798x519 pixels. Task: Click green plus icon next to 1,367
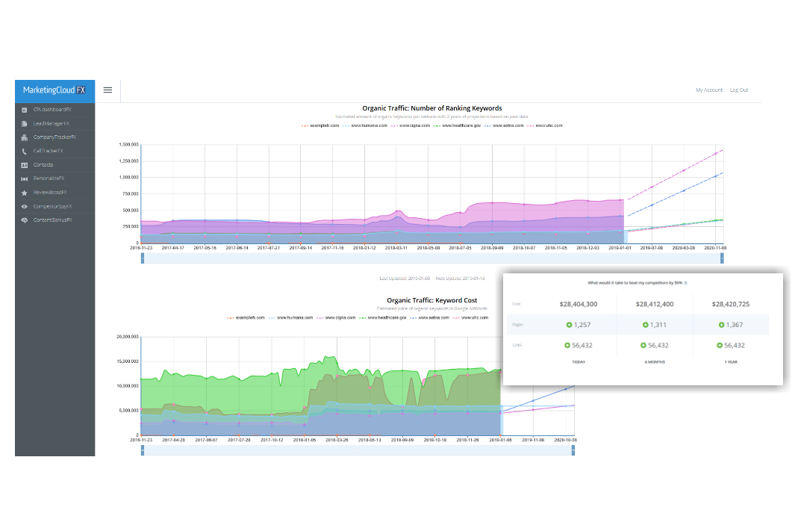pos(721,325)
